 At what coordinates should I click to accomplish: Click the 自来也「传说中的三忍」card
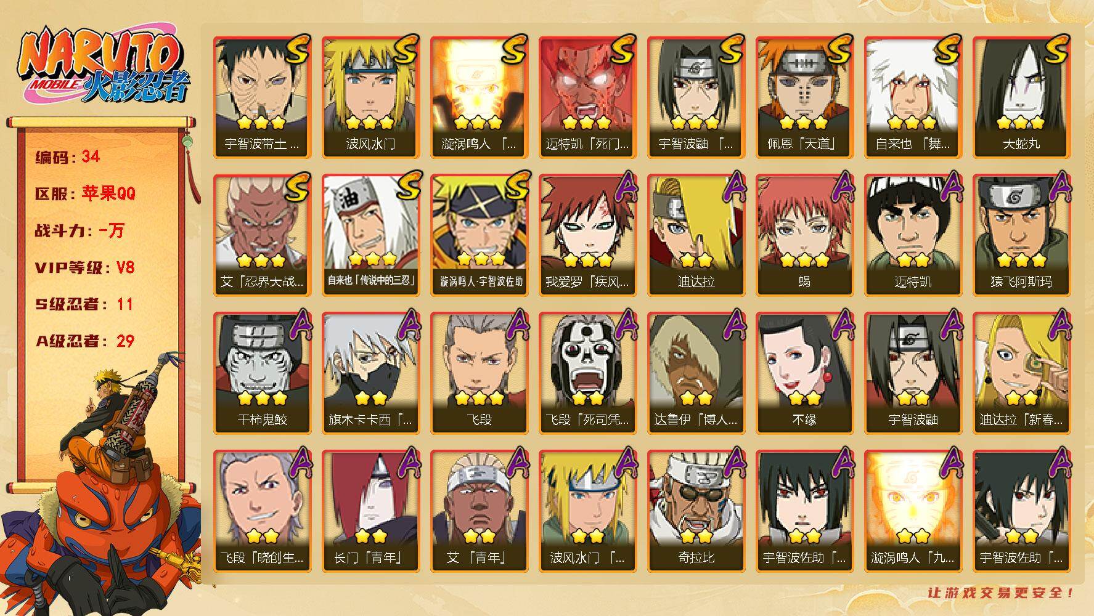point(370,235)
